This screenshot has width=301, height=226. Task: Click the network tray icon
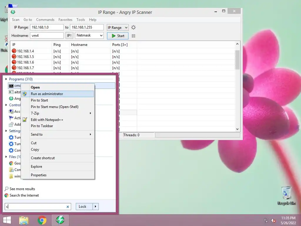266,220
